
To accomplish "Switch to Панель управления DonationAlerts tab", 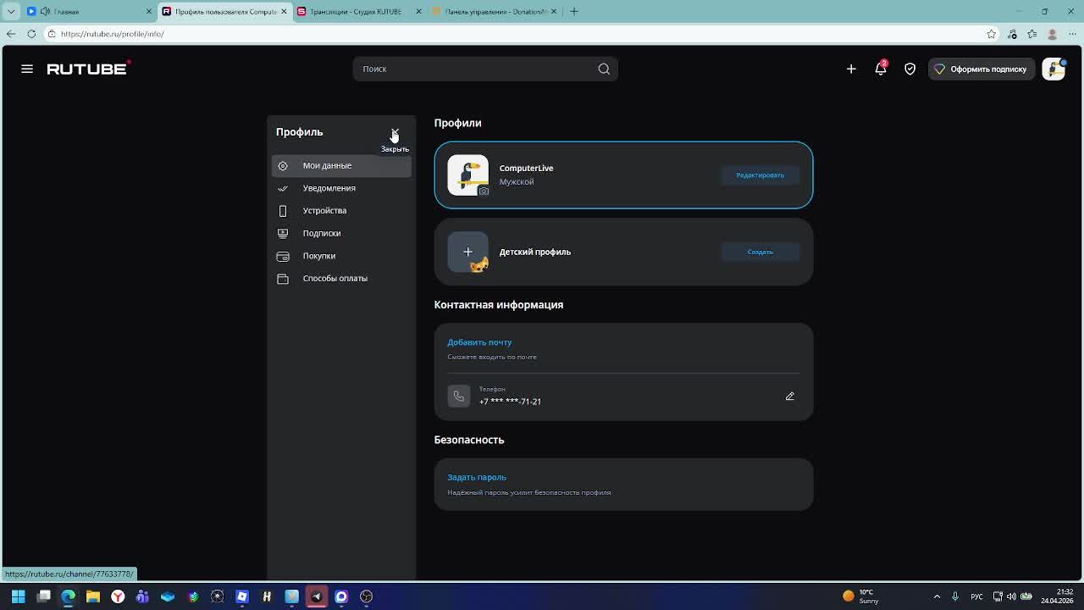I will pyautogui.click(x=495, y=12).
